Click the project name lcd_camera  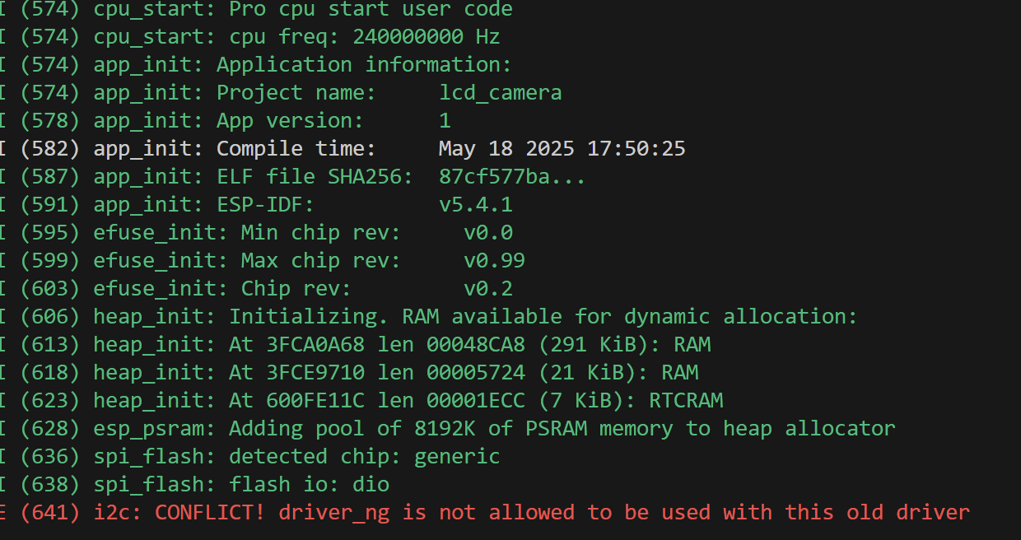500,93
